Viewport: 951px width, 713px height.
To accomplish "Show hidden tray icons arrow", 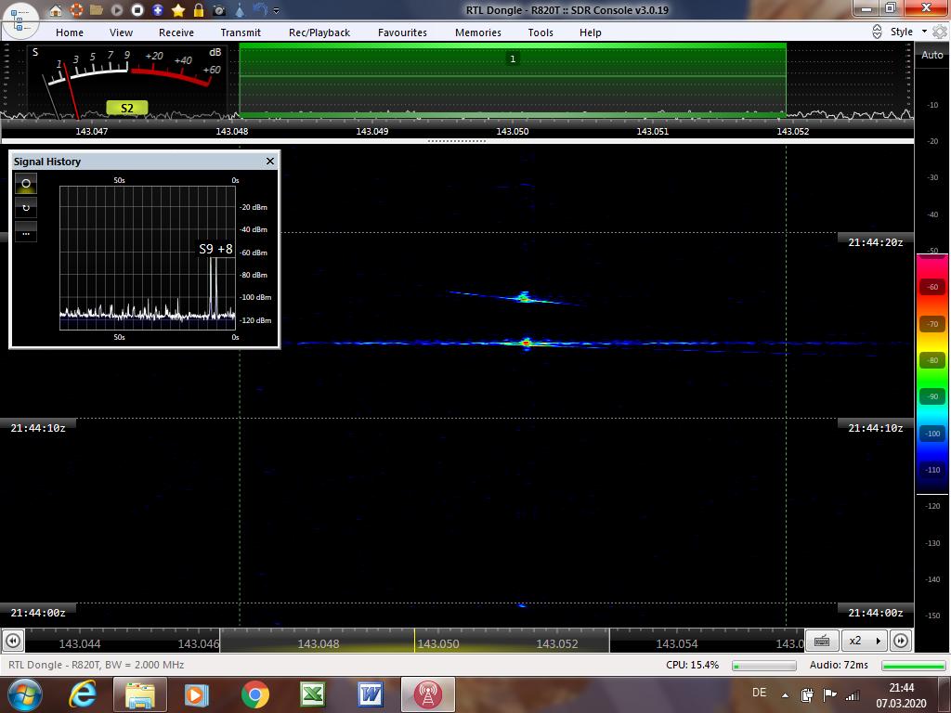I will (785, 694).
